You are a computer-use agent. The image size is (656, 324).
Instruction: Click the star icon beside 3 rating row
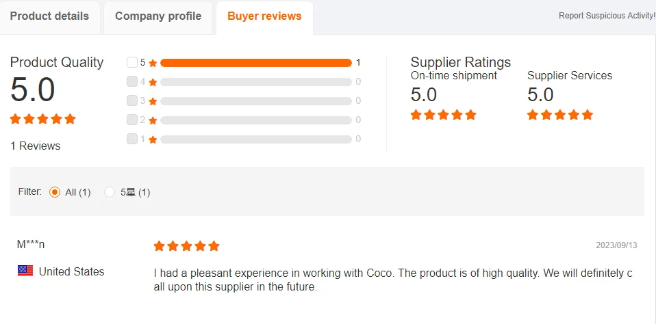point(153,101)
